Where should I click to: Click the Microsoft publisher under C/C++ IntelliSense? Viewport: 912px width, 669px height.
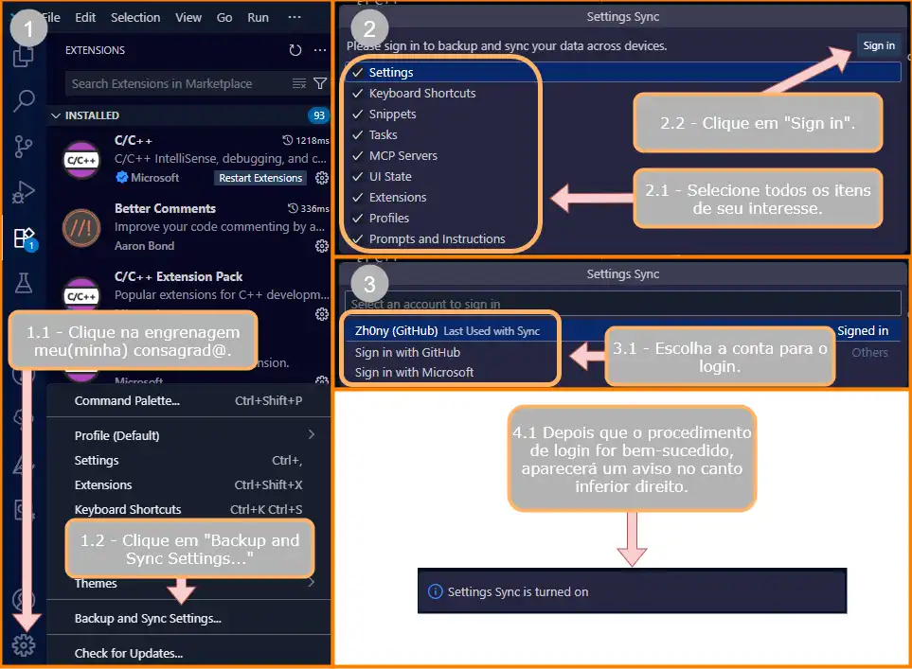click(x=154, y=178)
